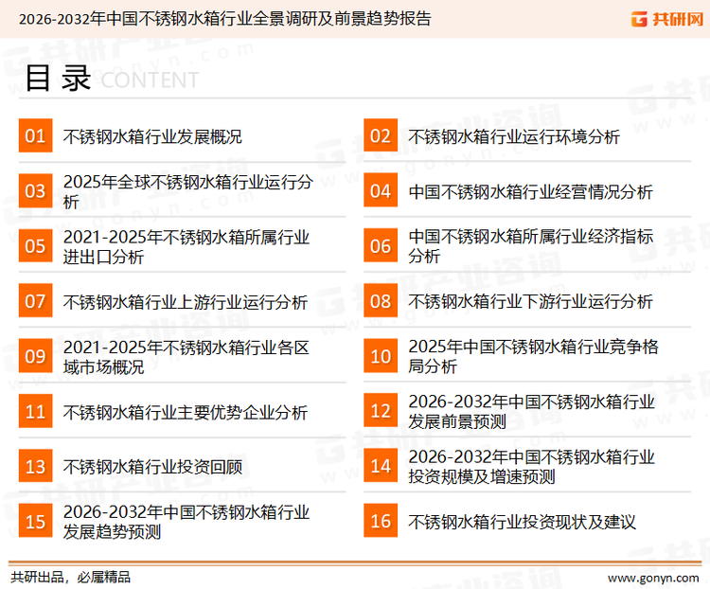The width and height of the screenshot is (710, 589).
Task: Select 不锈钢水箱行业下游行业运行分析 entry
Action: 530,302
